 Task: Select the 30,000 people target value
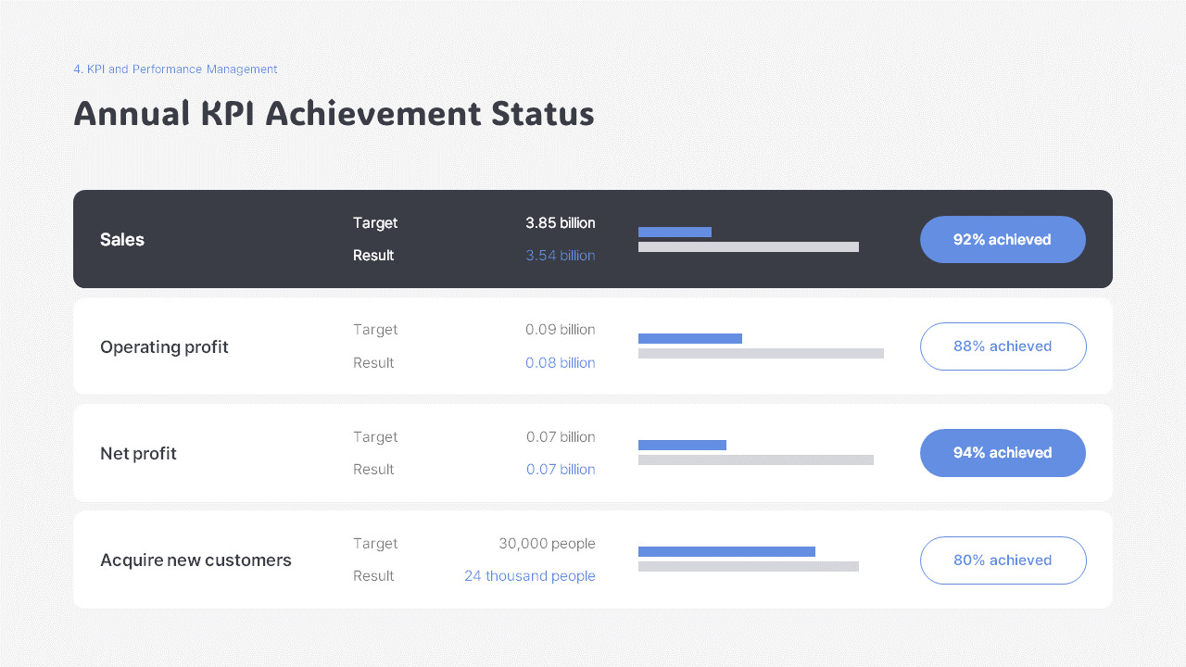(x=547, y=544)
